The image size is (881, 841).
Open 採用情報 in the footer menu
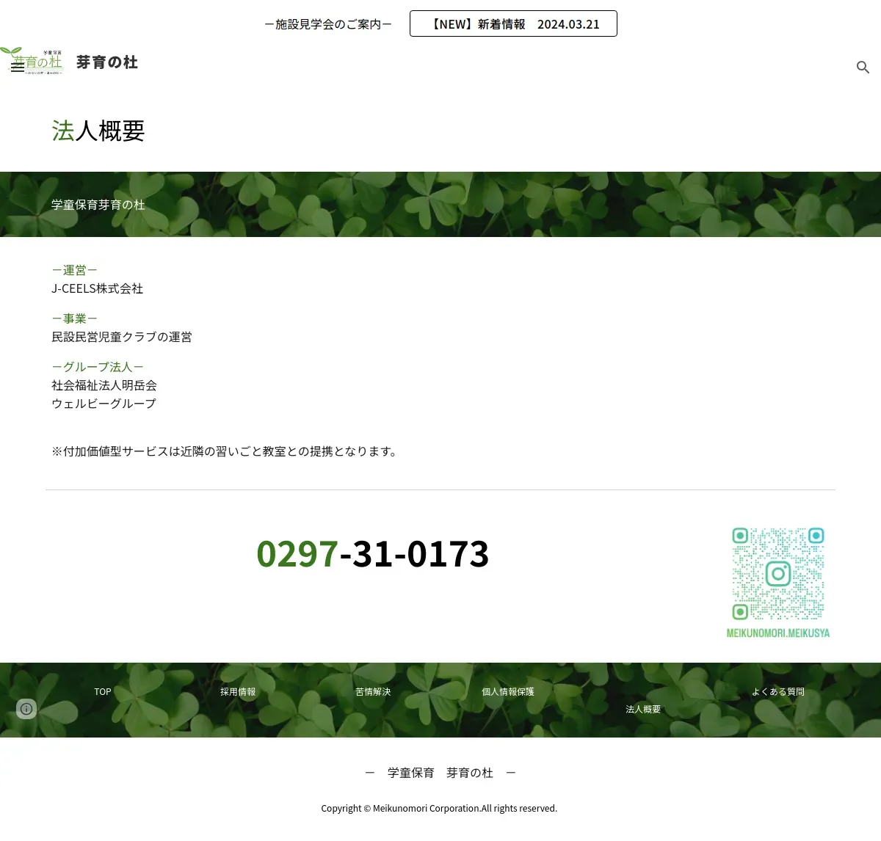click(238, 691)
